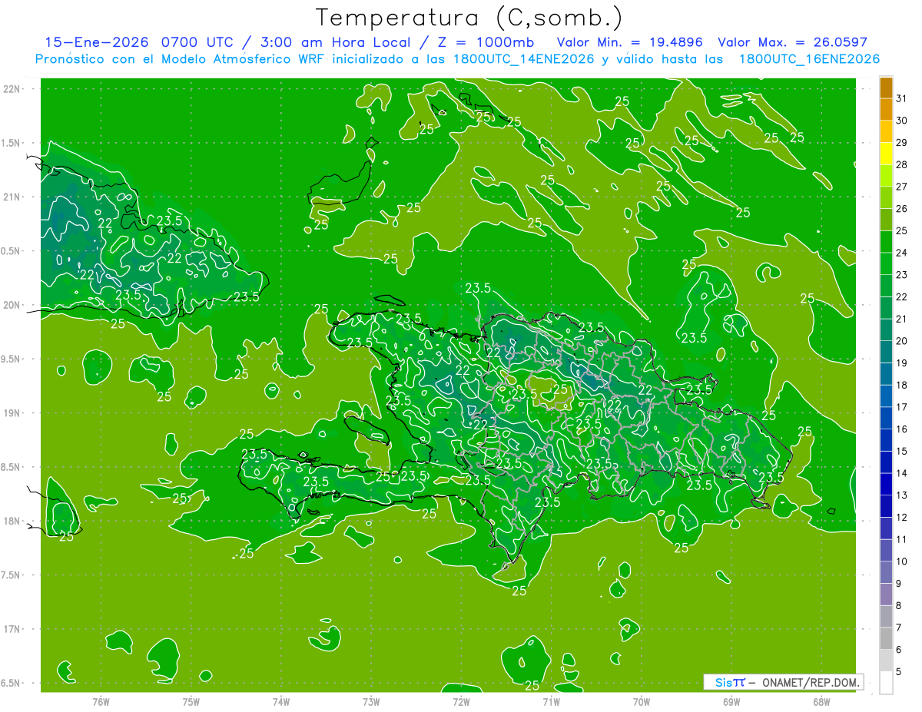Click the 'Valor Max. = 26.0597' text
This screenshot has height=712, width=922.
click(792, 42)
